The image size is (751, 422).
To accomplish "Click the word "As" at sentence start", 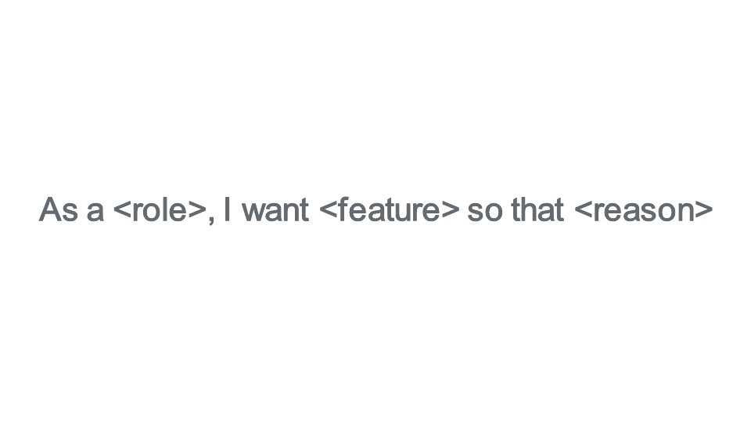I will click(x=58, y=209).
